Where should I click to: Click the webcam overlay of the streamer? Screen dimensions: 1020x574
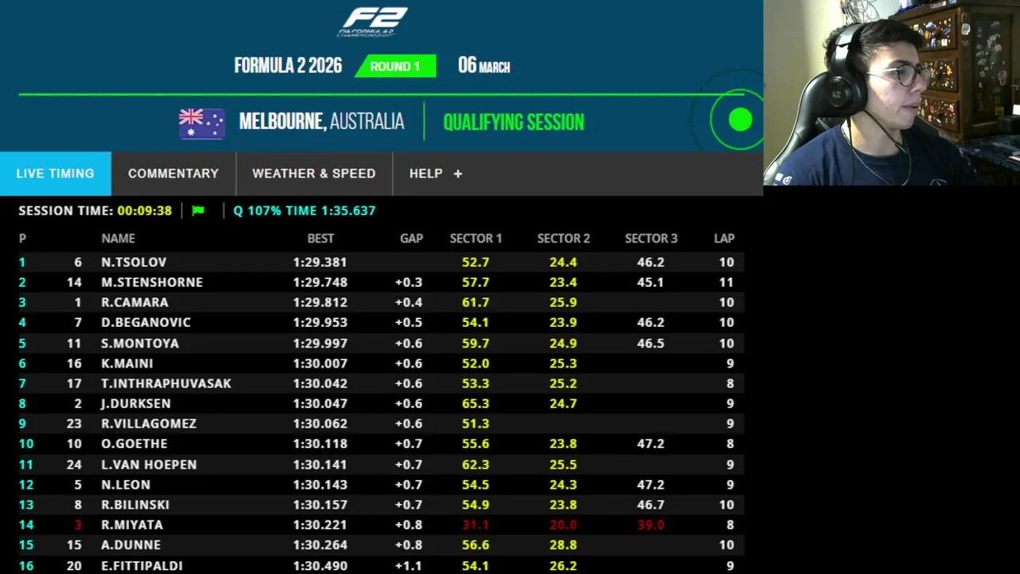point(892,92)
